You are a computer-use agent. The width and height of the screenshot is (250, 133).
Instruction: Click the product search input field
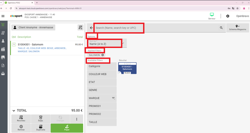click(156, 28)
